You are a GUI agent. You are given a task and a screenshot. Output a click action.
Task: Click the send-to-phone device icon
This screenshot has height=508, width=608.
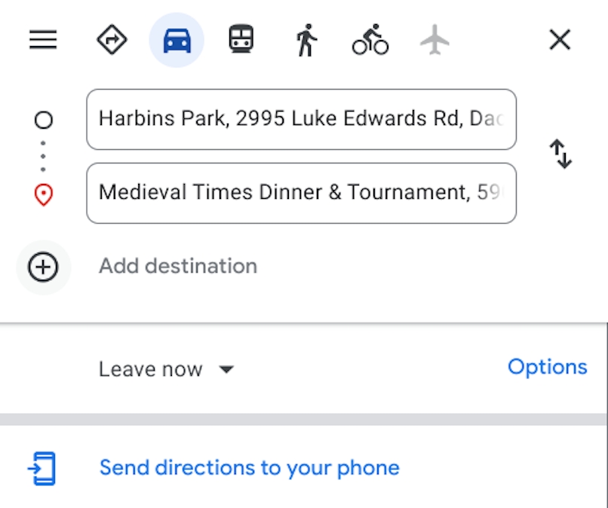click(43, 467)
